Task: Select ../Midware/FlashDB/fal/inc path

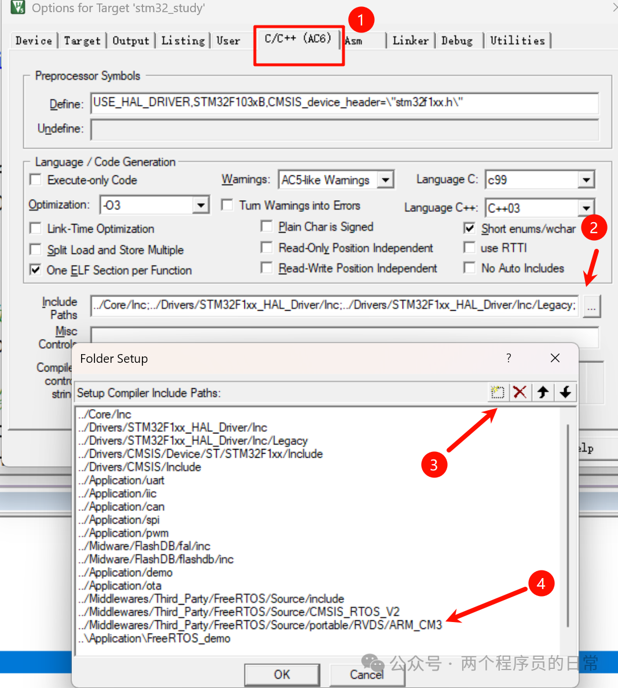Action: pos(144,546)
